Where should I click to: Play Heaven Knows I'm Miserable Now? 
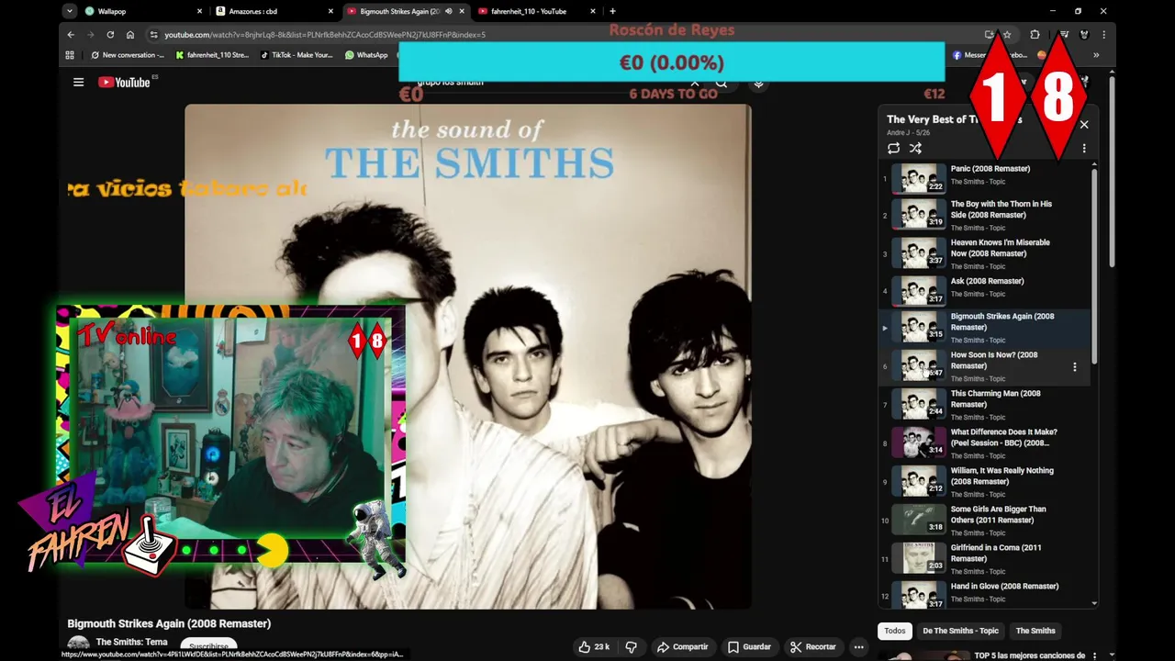[x=984, y=253]
